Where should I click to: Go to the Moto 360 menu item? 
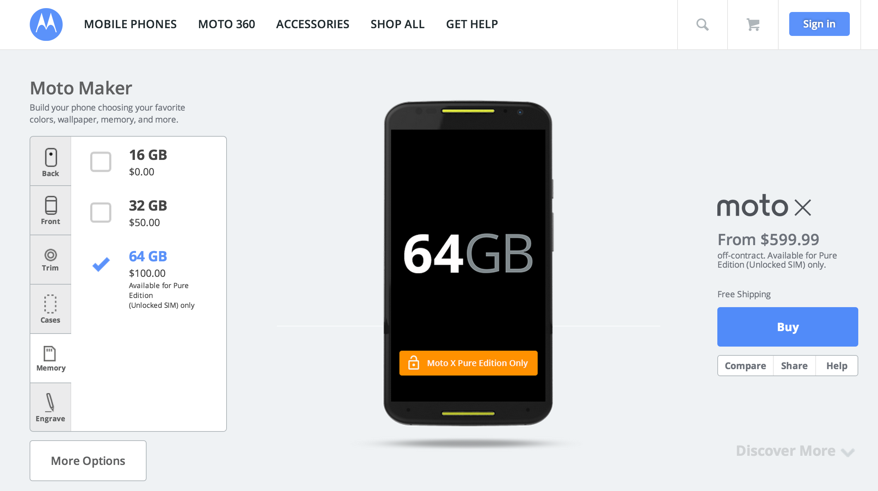tap(227, 24)
